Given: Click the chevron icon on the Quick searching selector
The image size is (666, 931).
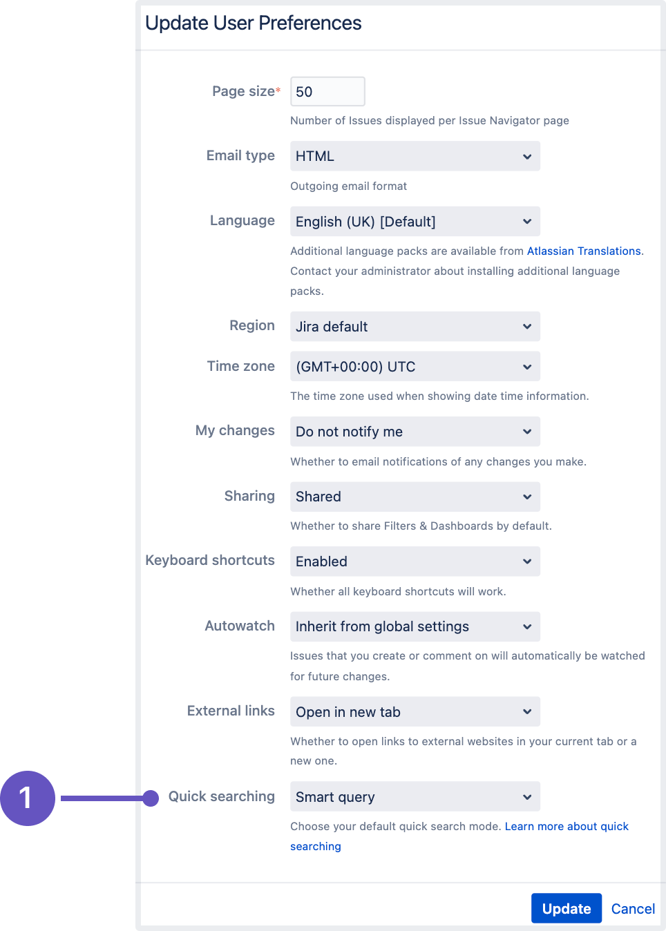Looking at the screenshot, I should (526, 796).
